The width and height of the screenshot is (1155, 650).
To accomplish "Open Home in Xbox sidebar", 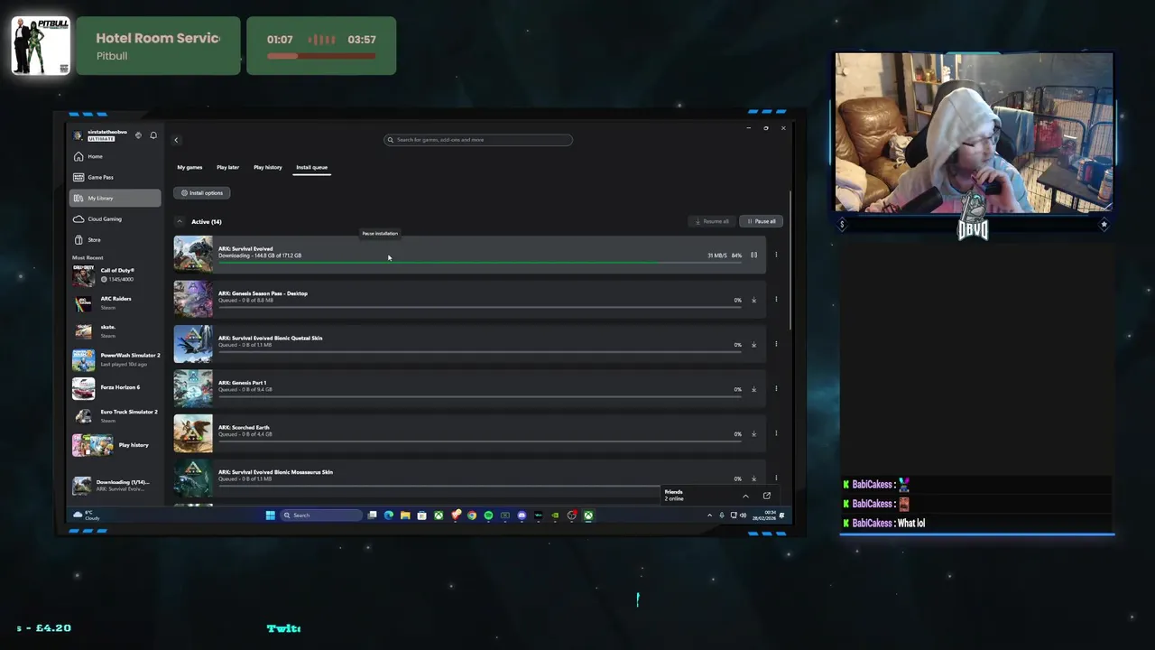I will coord(115,156).
